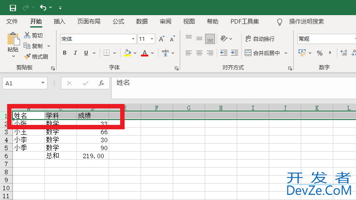Click the accounting currency format icon
The height and width of the screenshot is (200, 356).
pos(302,53)
